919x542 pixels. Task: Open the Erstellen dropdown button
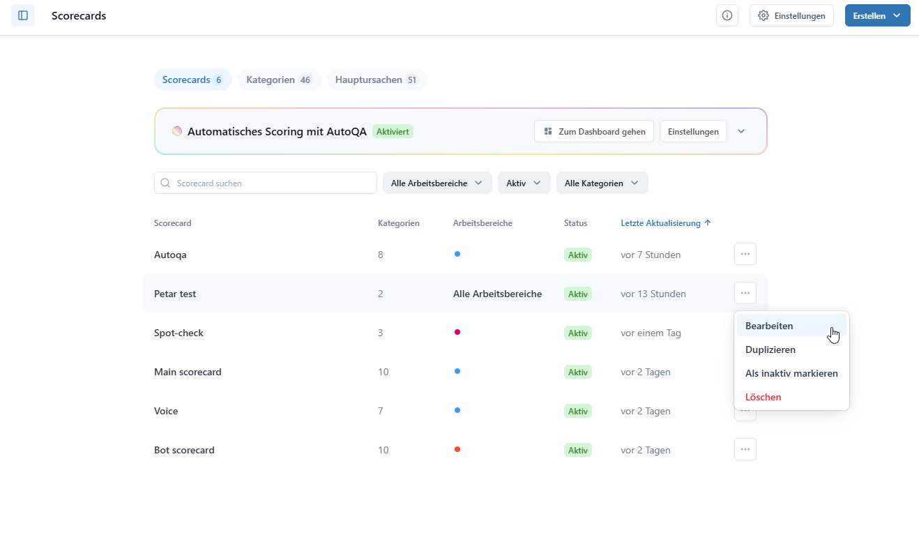tap(877, 15)
